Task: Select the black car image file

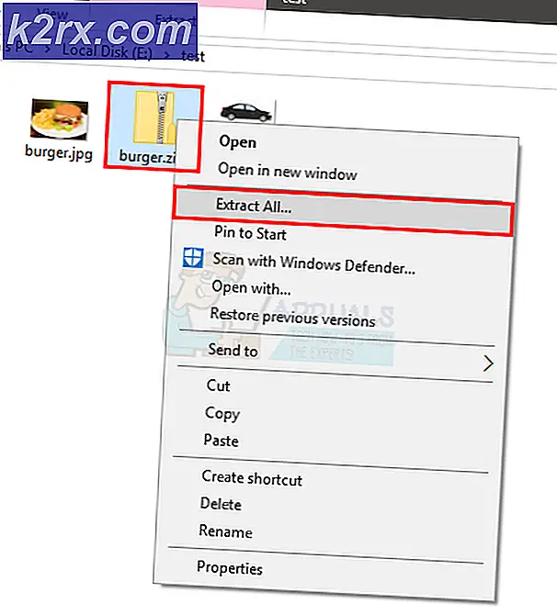Action: coord(246,111)
